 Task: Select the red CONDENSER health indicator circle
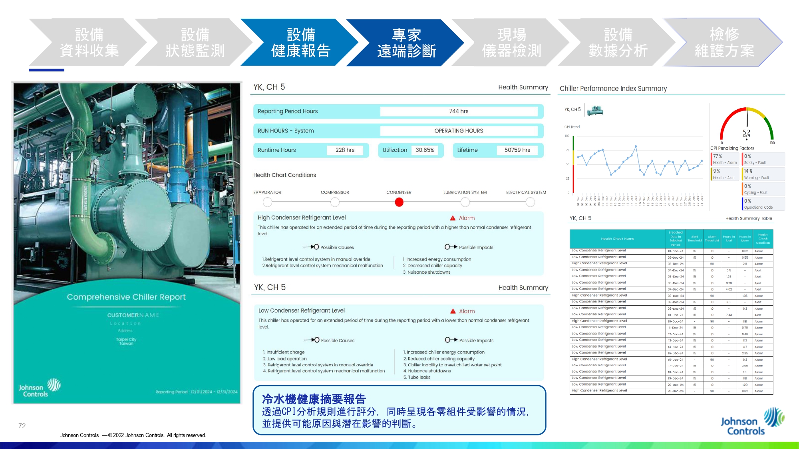click(399, 202)
